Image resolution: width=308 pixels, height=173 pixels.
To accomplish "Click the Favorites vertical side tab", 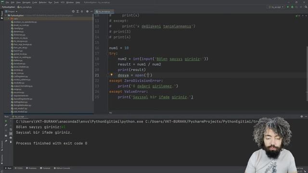I will coord(2,159).
